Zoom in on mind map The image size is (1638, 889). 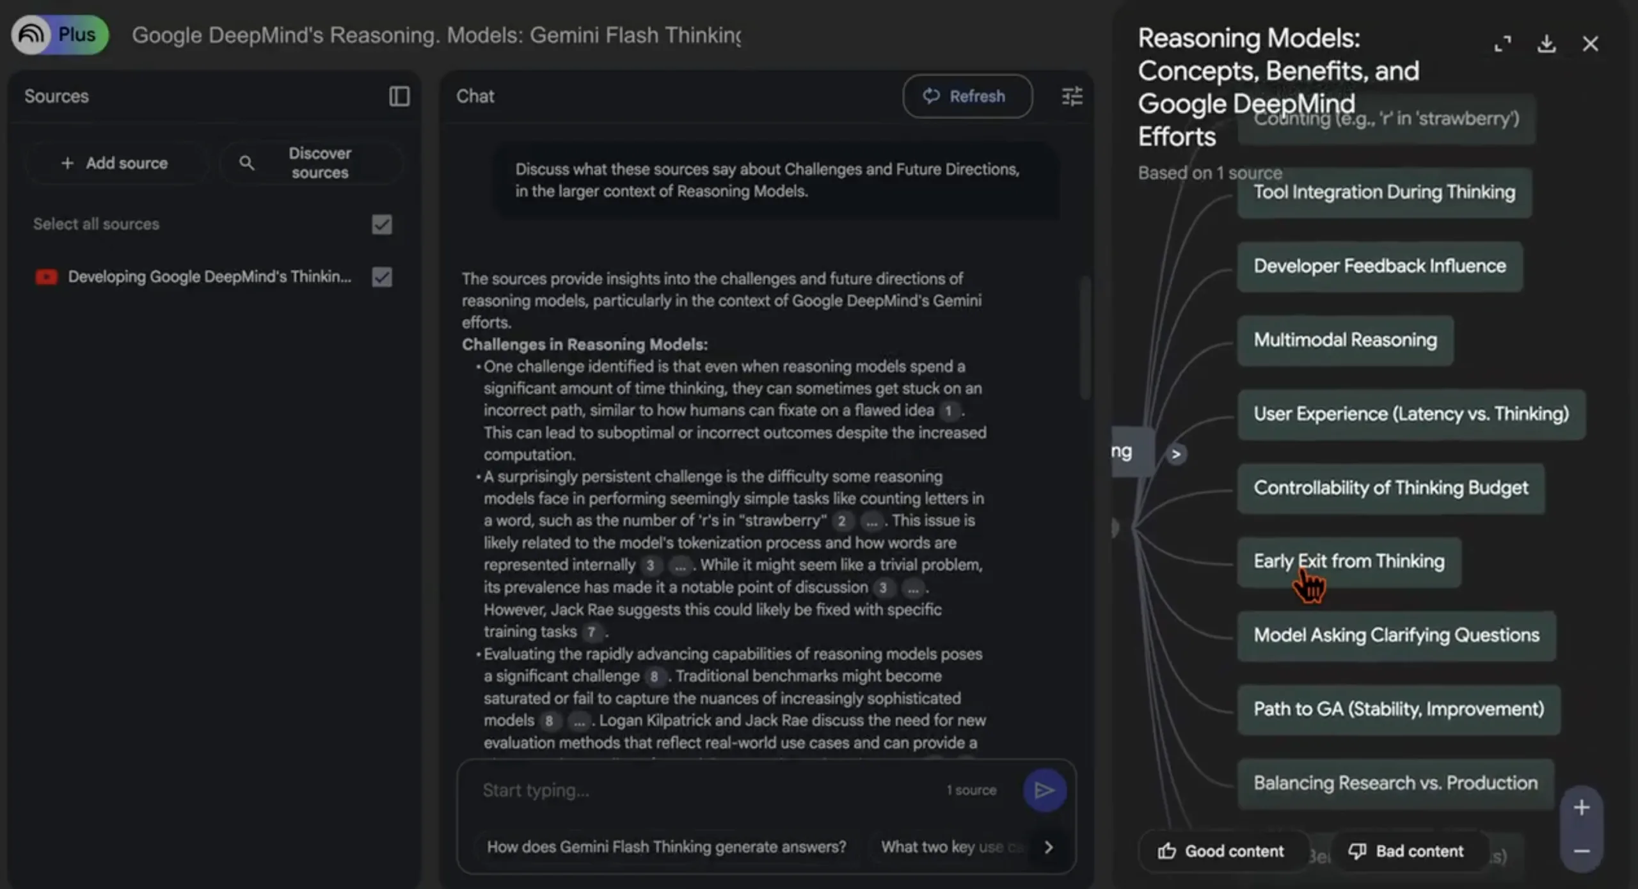(1581, 808)
